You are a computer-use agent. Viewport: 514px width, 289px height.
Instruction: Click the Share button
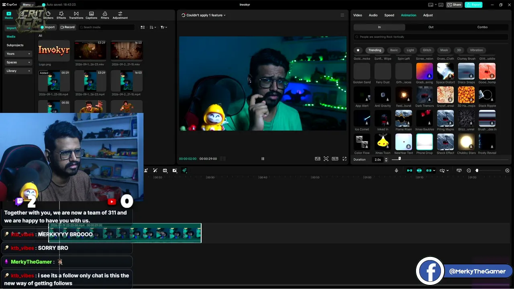[455, 5]
